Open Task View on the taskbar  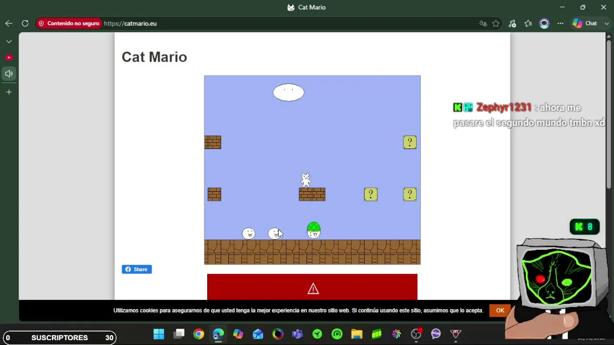[179, 334]
